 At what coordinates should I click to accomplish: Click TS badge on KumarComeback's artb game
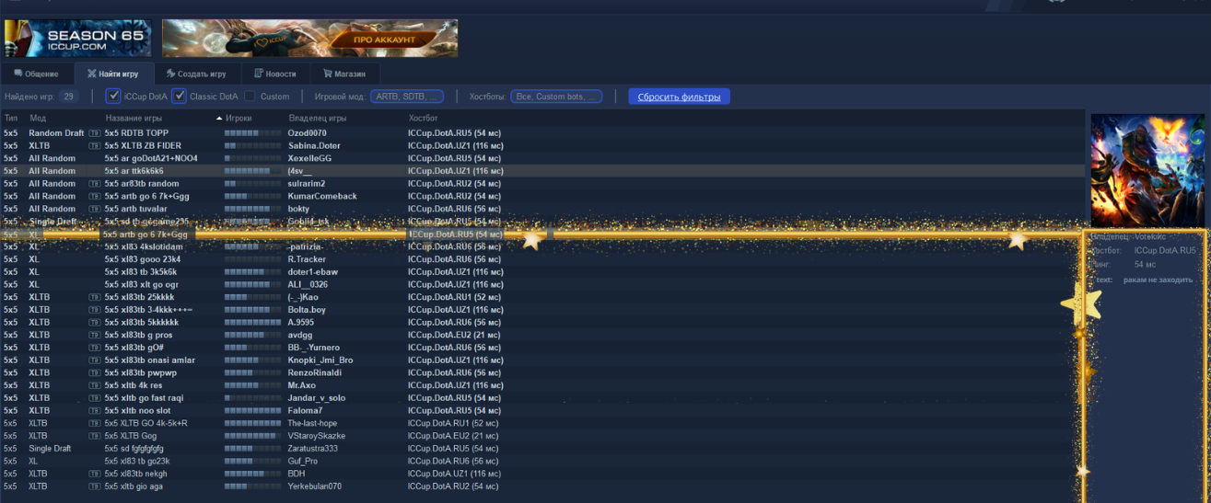point(95,197)
